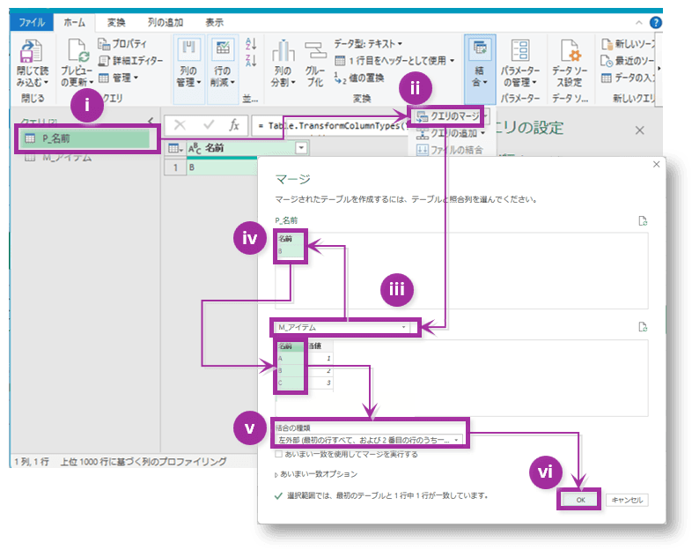Choose クエリのマージ from the combine menu
Viewport: 692px width, 550px height.
pyautogui.click(x=448, y=116)
